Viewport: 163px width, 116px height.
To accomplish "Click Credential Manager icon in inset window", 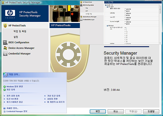I will point(81,19).
